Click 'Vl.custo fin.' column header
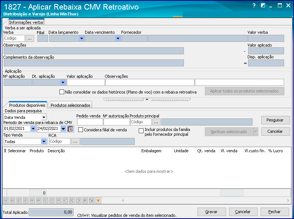The height and width of the screenshot is (219, 294). click(x=255, y=151)
